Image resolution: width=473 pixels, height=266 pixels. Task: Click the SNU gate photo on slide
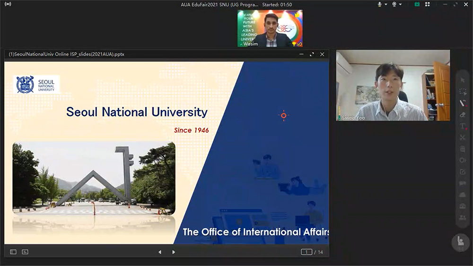click(94, 178)
